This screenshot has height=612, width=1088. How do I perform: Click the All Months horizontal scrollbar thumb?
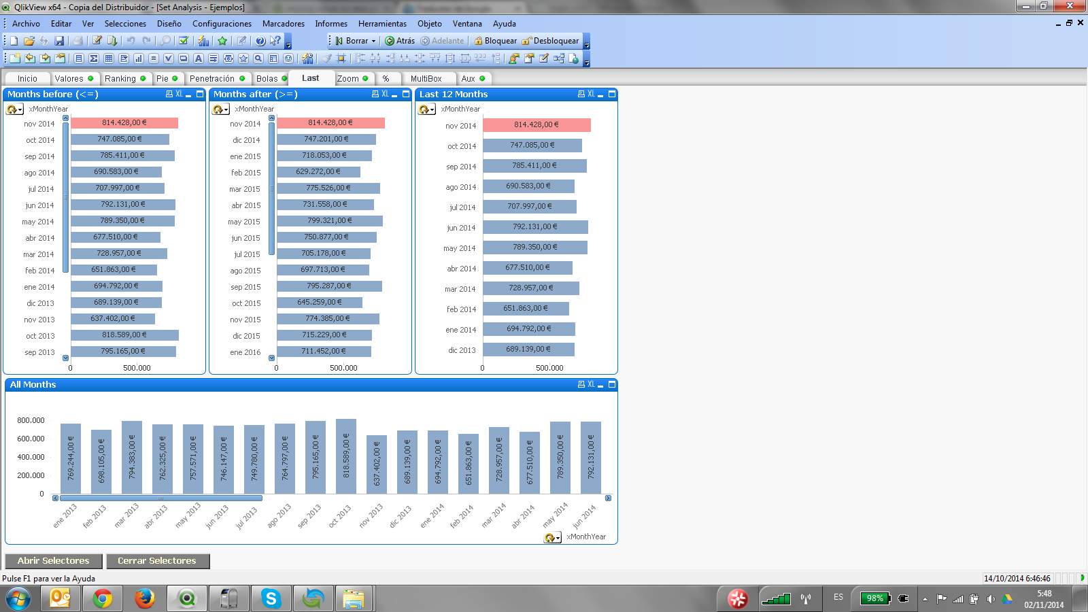(161, 498)
